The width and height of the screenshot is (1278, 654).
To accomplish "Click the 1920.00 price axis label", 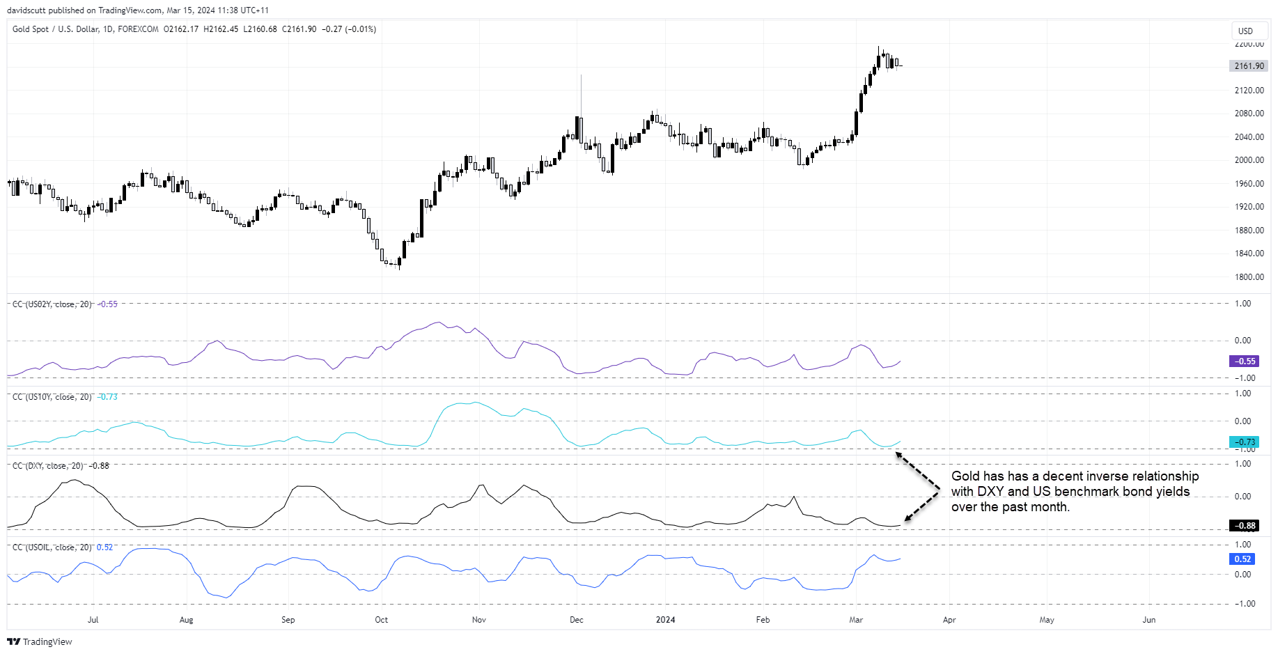I will [1249, 207].
